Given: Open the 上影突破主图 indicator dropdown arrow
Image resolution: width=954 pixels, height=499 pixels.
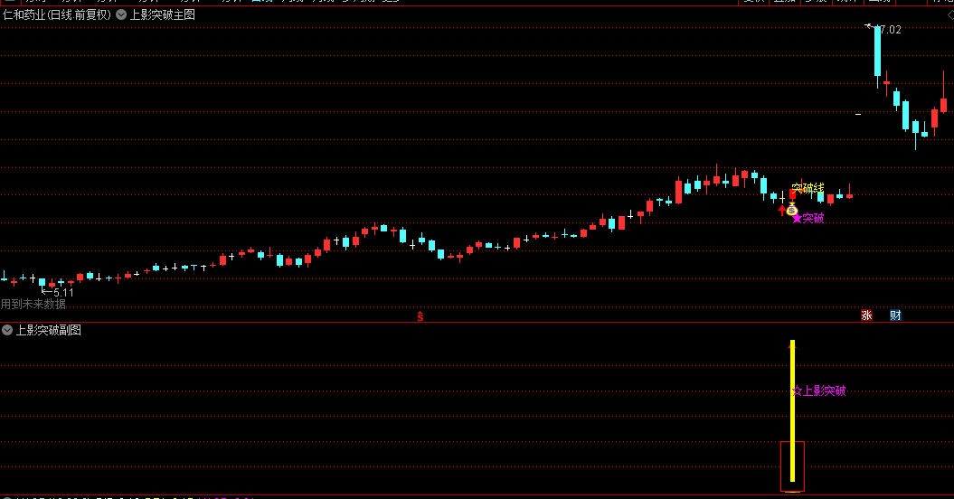Looking at the screenshot, I should click(121, 14).
